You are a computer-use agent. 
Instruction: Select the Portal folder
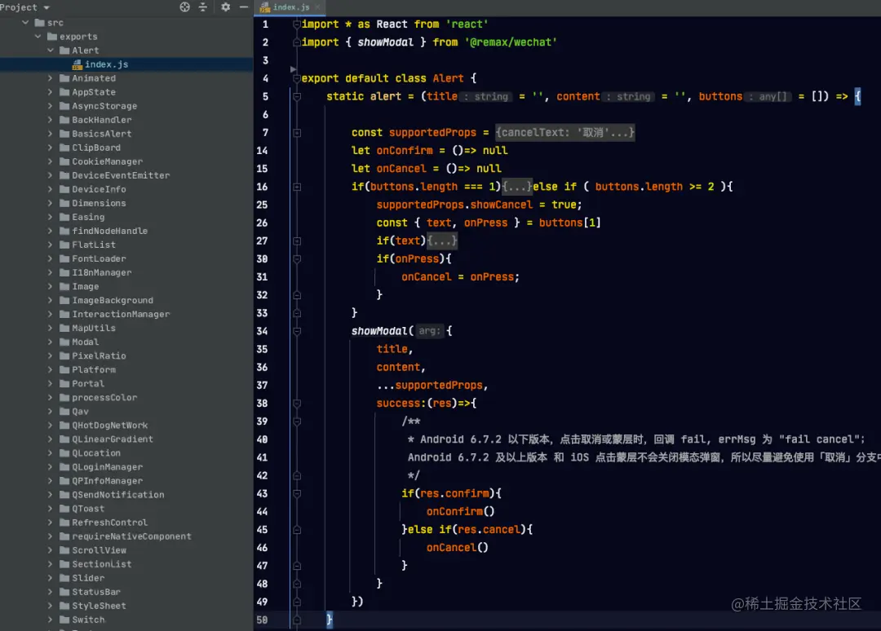[88, 383]
